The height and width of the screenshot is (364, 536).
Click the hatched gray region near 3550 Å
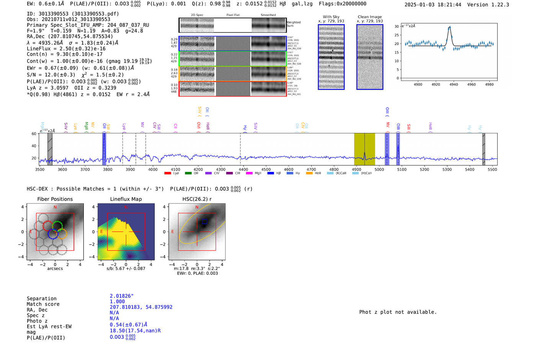pos(50,149)
